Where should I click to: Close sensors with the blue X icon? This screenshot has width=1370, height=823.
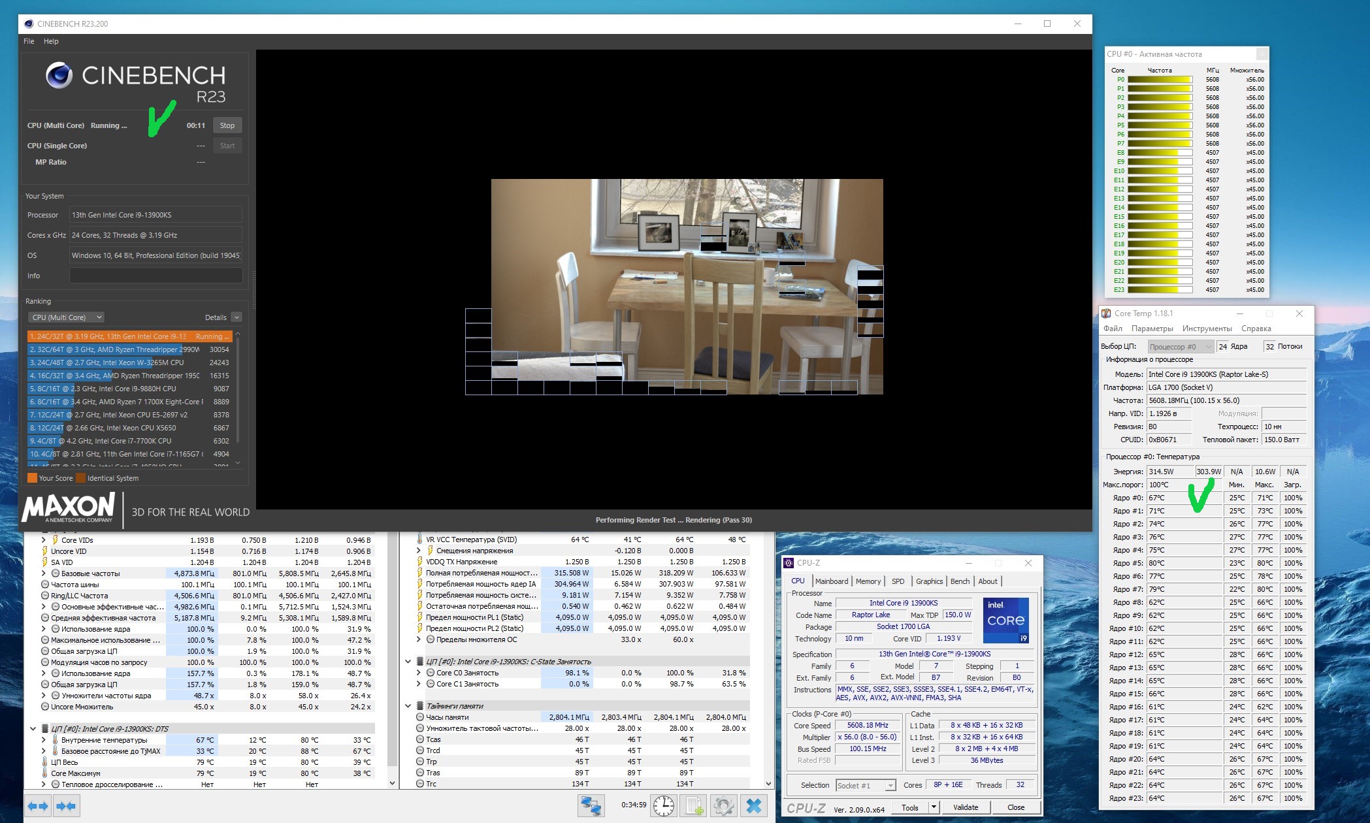point(753,806)
